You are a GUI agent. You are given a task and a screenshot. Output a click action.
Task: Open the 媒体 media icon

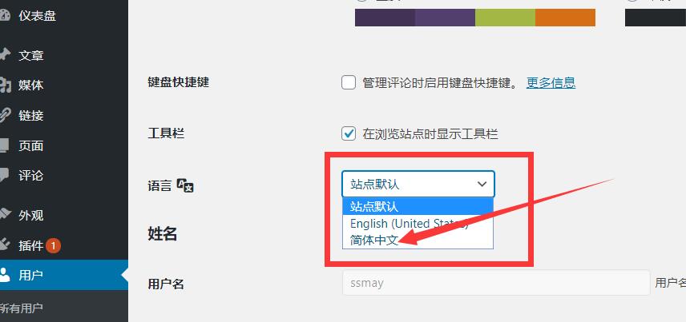(x=4, y=85)
